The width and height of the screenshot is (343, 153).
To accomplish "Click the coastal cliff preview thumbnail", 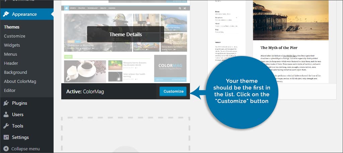I will (x=174, y=23).
